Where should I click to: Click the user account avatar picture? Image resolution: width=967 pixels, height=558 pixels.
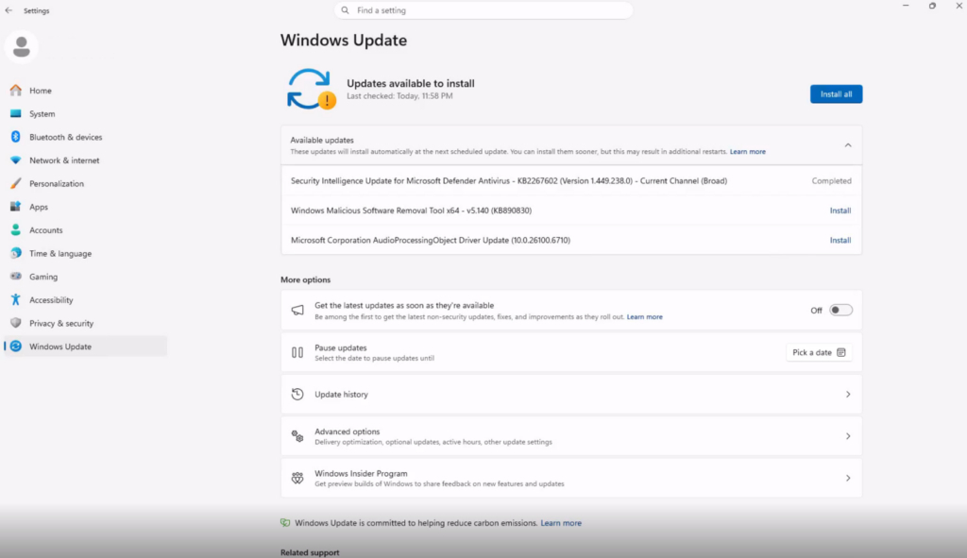[21, 46]
